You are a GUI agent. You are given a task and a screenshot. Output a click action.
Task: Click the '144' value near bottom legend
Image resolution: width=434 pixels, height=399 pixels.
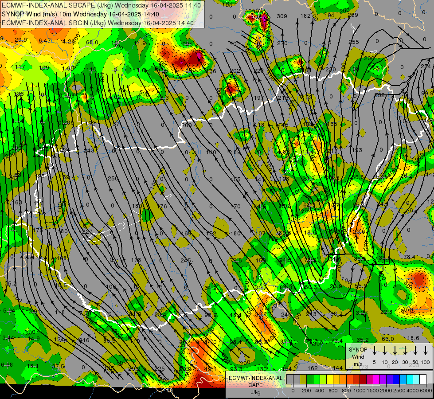click(x=338, y=368)
